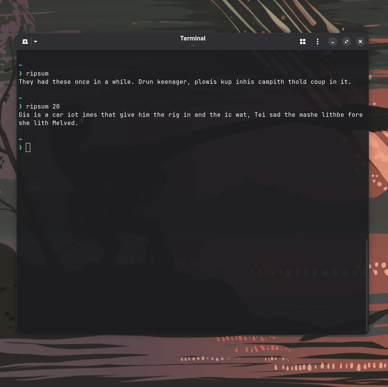Maximize the Terminal window
The height and width of the screenshot is (387, 388).
[346, 42]
